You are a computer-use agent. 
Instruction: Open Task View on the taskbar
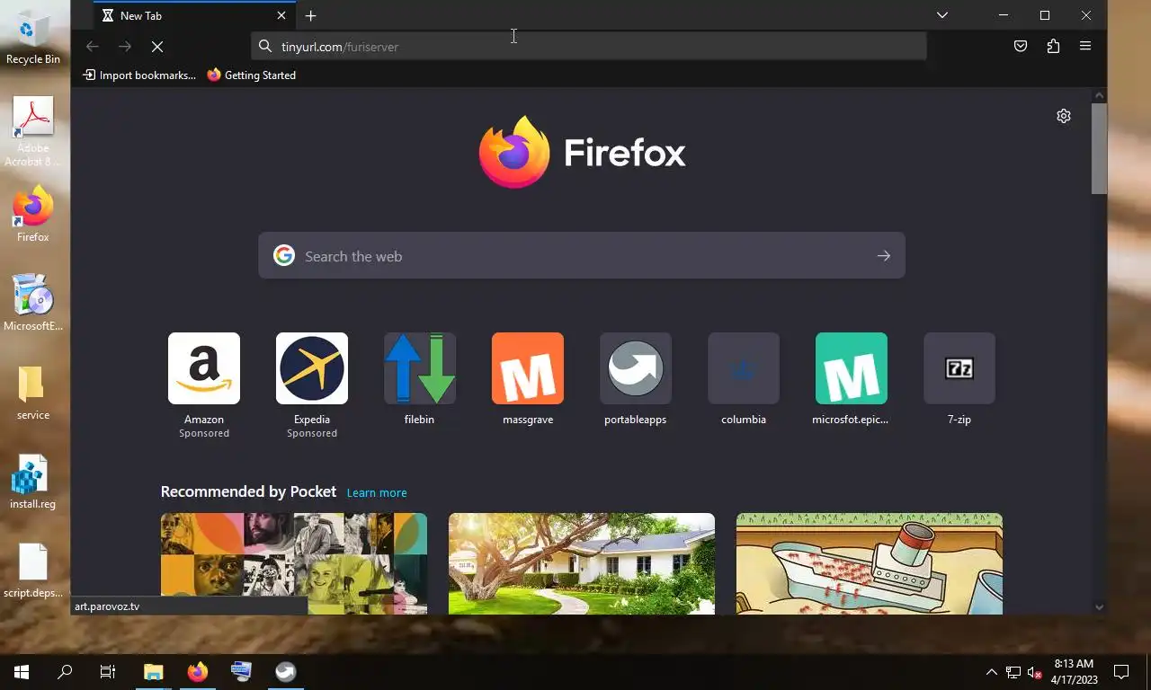(x=108, y=672)
